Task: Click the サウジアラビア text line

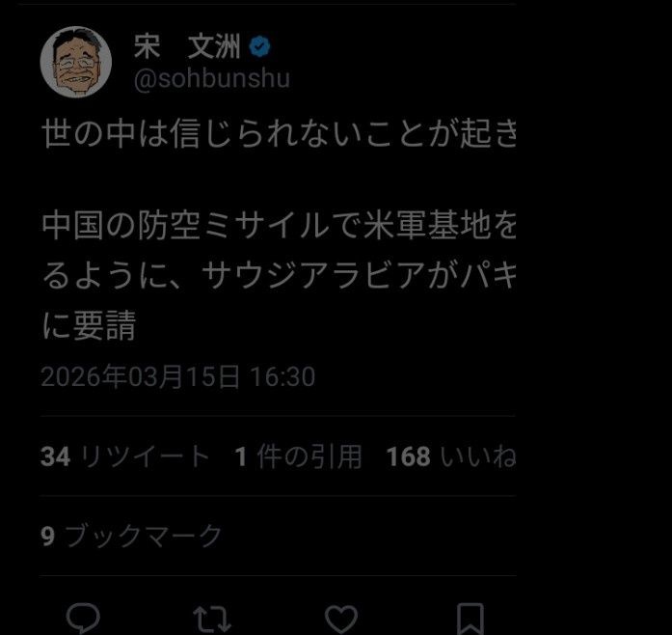Action: [x=279, y=275]
